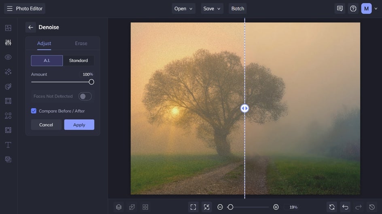
Task: Open the Textures sidebar icon
Action: coord(8,159)
